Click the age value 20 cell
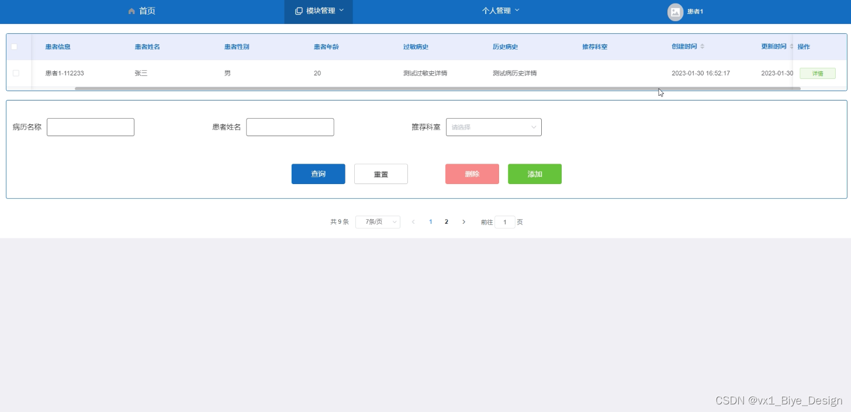The image size is (851, 412). 317,74
